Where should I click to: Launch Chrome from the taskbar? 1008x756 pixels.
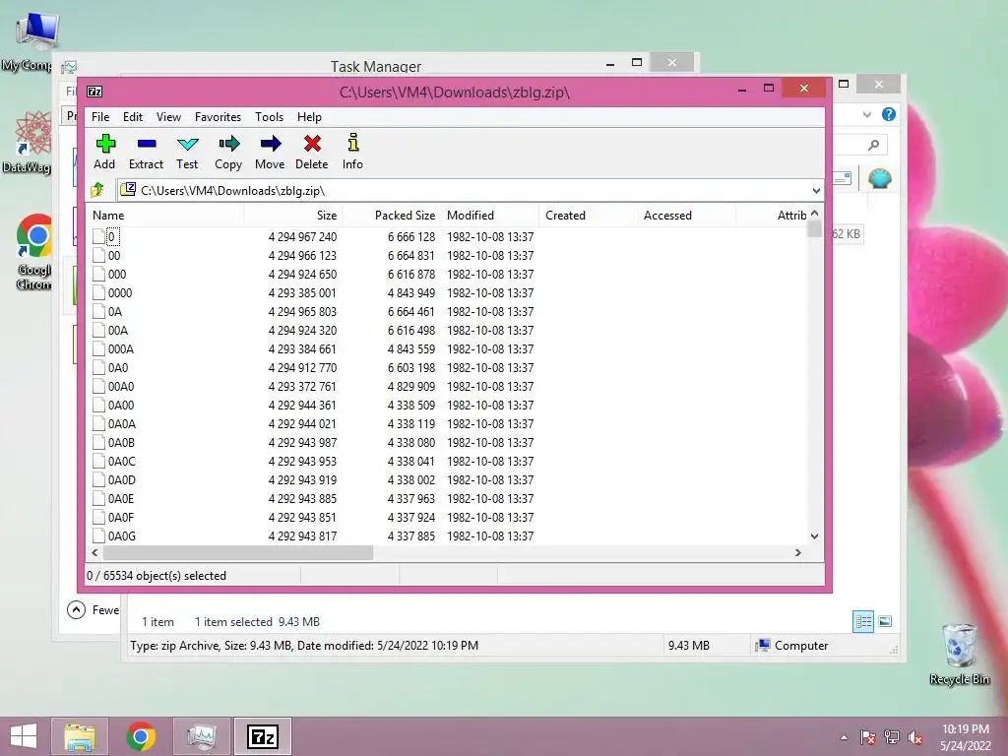coord(141,736)
